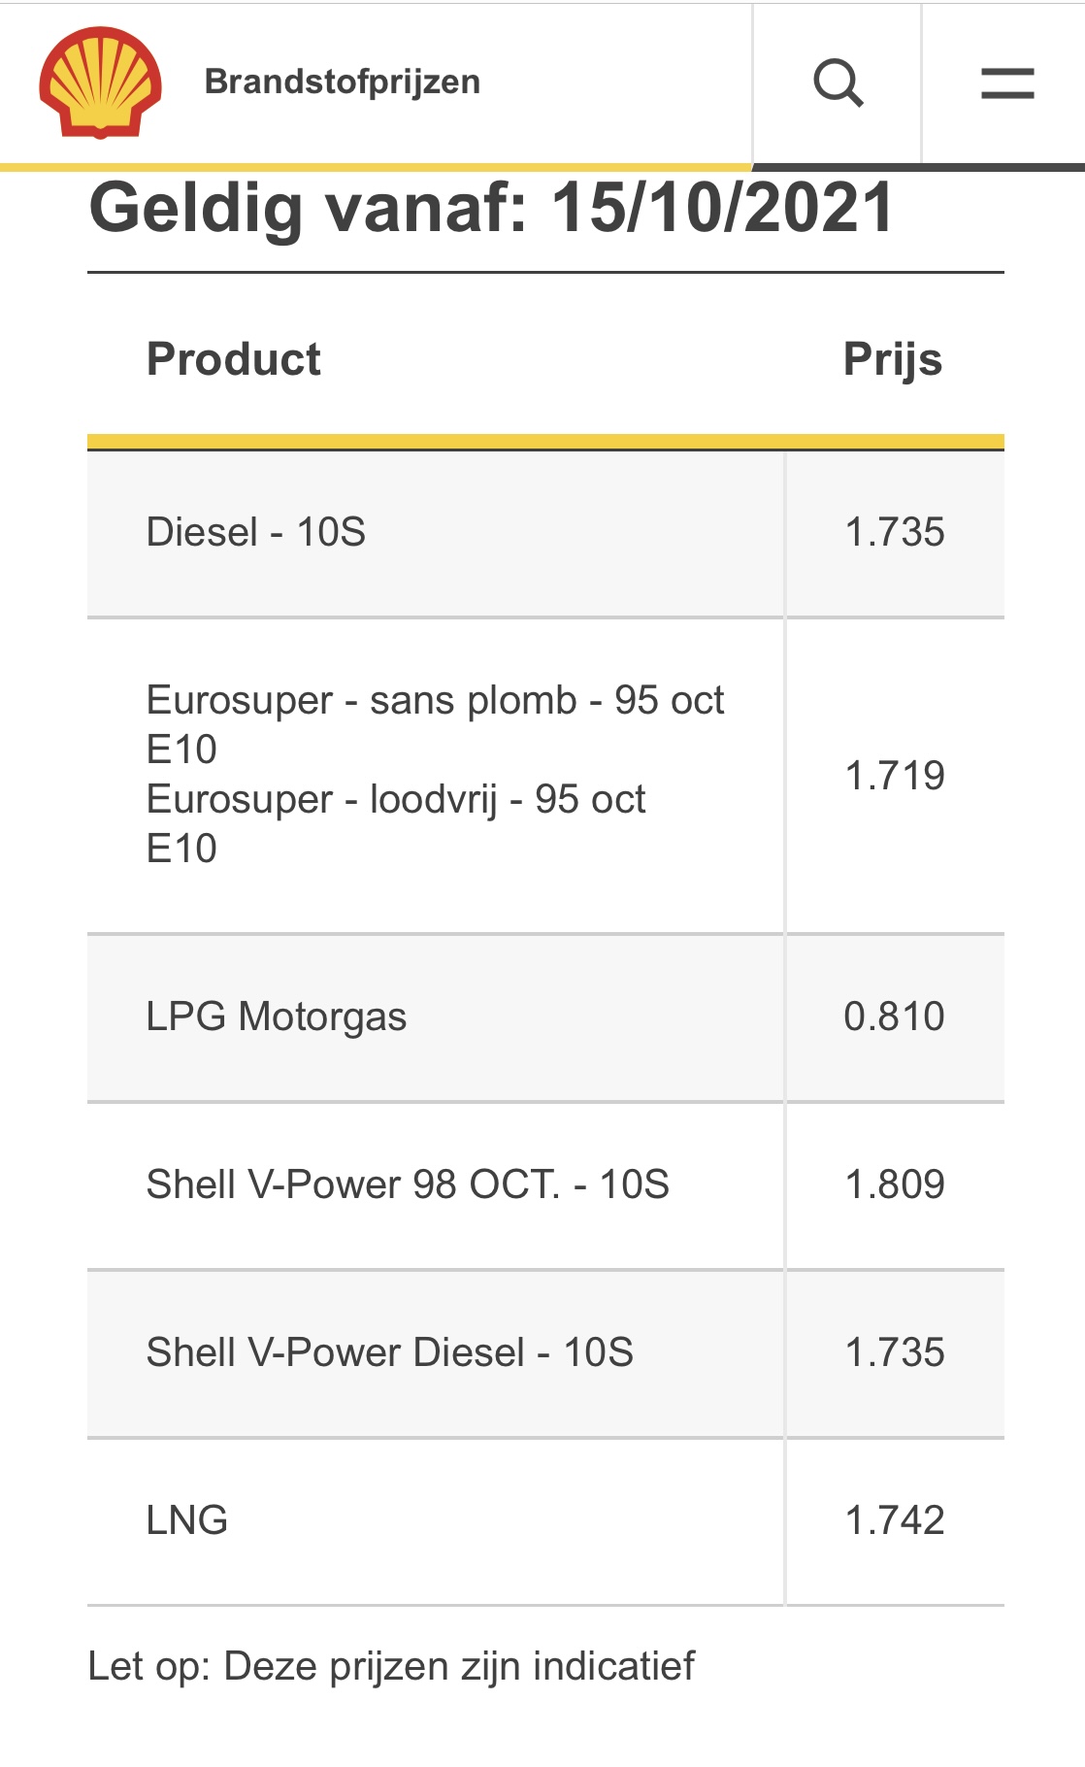Screen dimensions: 1085x1767
Task: Click the Prijs column header
Action: point(892,359)
